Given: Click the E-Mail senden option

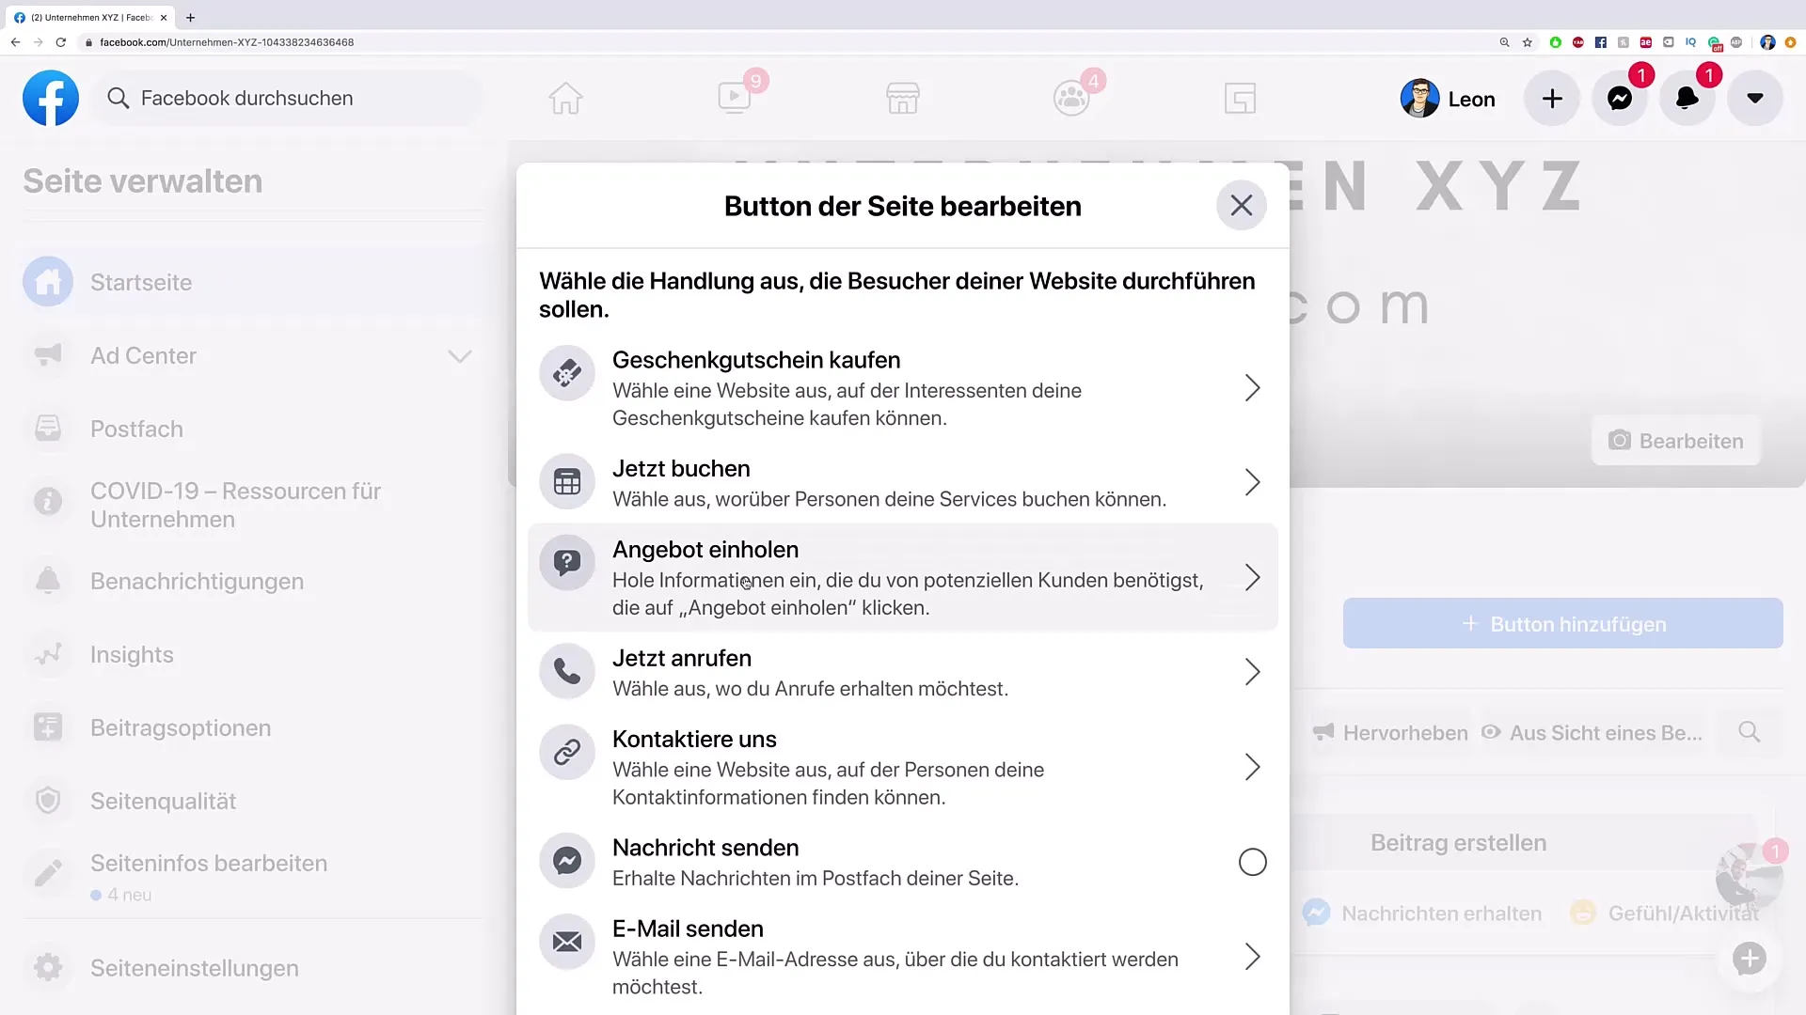Looking at the screenshot, I should click(x=902, y=954).
